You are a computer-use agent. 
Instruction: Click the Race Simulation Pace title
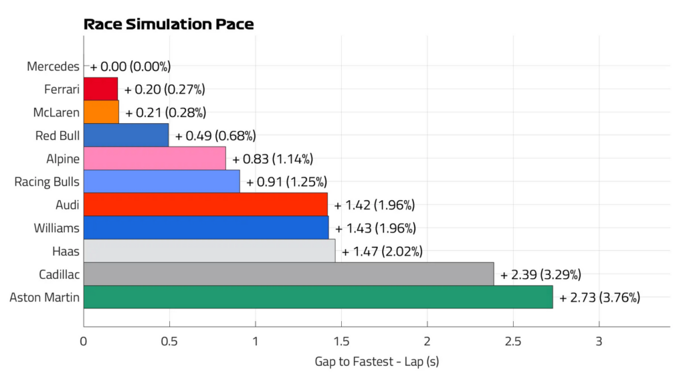pos(169,24)
